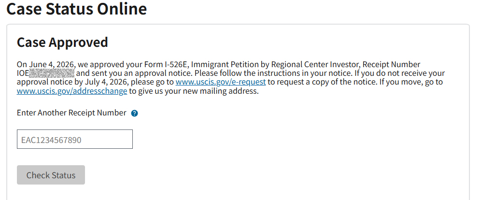Follow the www.uscis.gov/addresschange link
The image size is (481, 200).
[72, 91]
